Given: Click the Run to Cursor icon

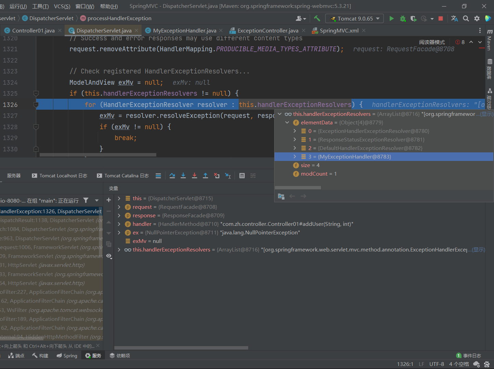Looking at the screenshot, I should click(x=228, y=176).
